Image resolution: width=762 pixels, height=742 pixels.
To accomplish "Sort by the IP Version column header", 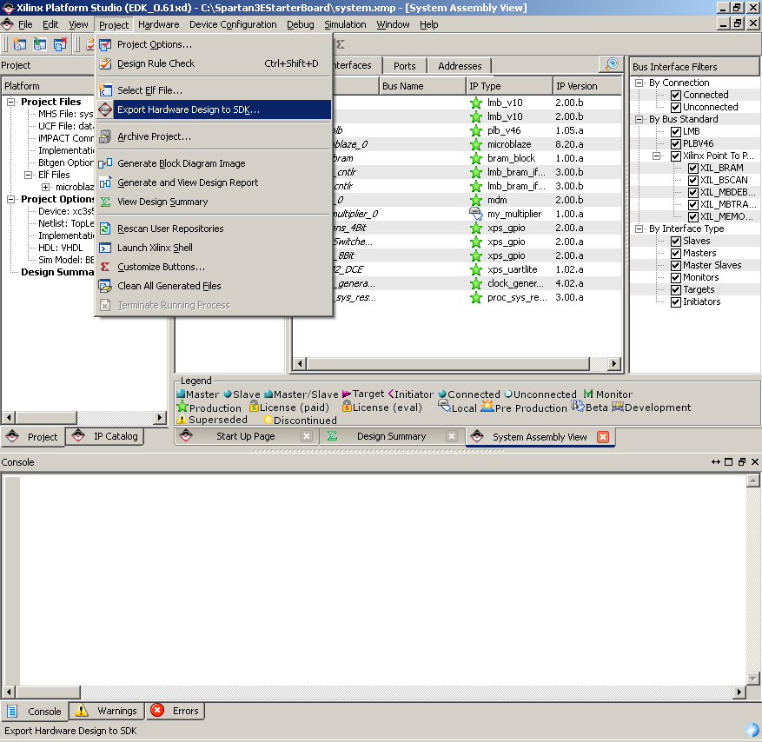I will pyautogui.click(x=587, y=86).
